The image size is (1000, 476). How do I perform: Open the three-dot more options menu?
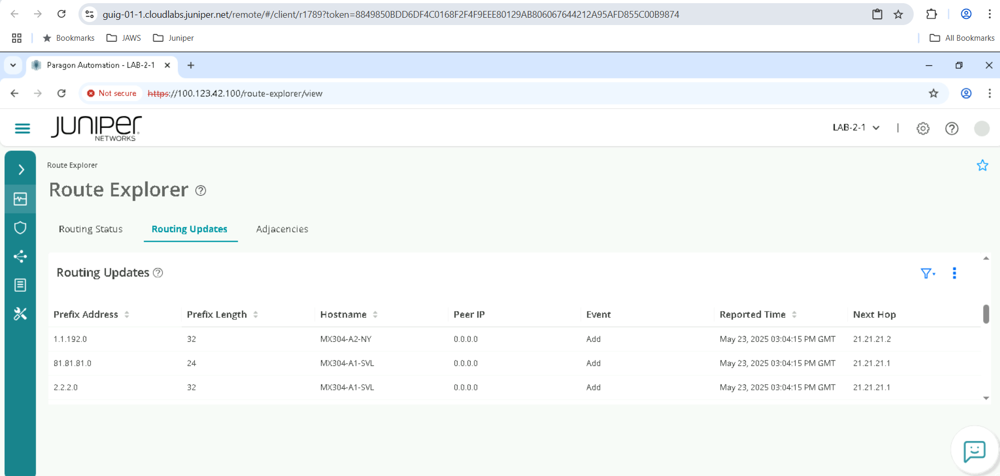click(954, 273)
